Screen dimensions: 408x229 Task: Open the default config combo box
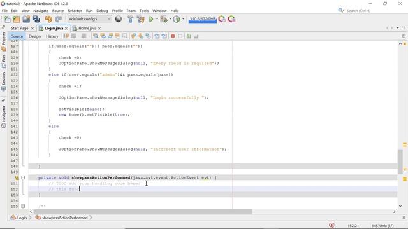pyautogui.click(x=89, y=19)
